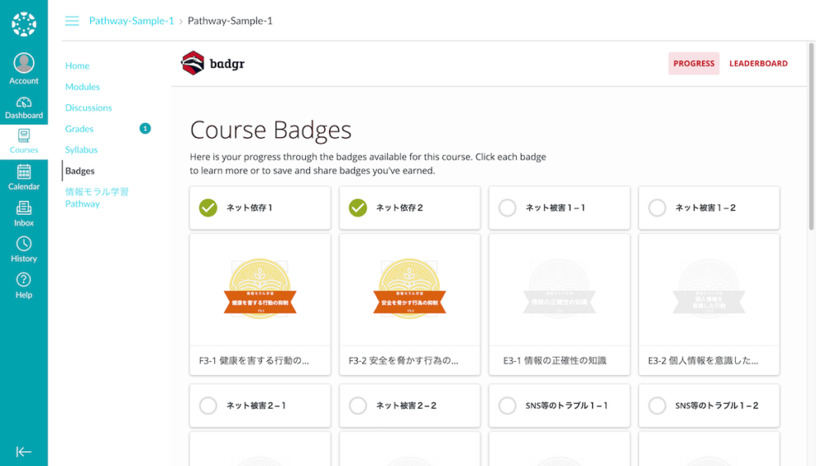Click the SNS等のトラブル1–1 requirement label

coord(566,405)
